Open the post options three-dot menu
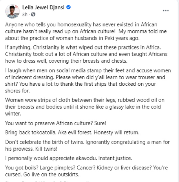The image size is (179, 182). coord(166,10)
